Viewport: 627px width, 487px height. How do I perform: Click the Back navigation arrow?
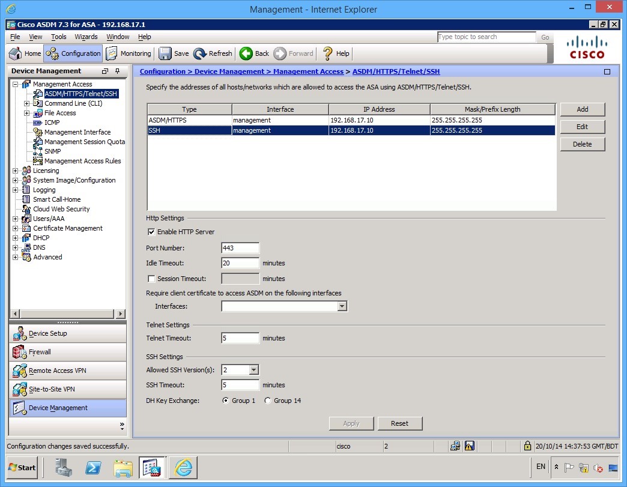(x=253, y=53)
